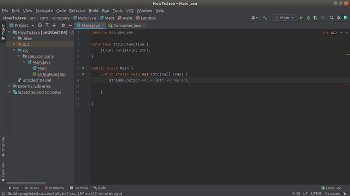Run the Main configuration with green play button
This screenshot has width=350, height=196.
(x=301, y=18)
